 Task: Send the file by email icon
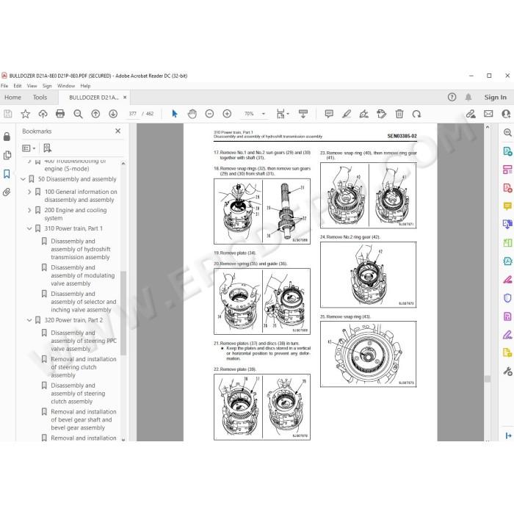pyautogui.click(x=488, y=114)
